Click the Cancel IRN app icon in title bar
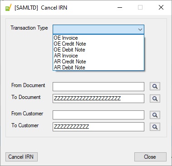The height and width of the screenshot is (166, 172). tap(8, 8)
